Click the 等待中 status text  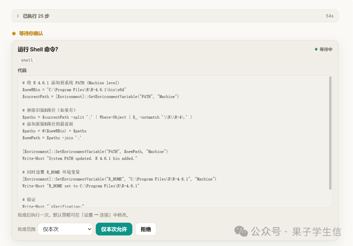(x=326, y=49)
